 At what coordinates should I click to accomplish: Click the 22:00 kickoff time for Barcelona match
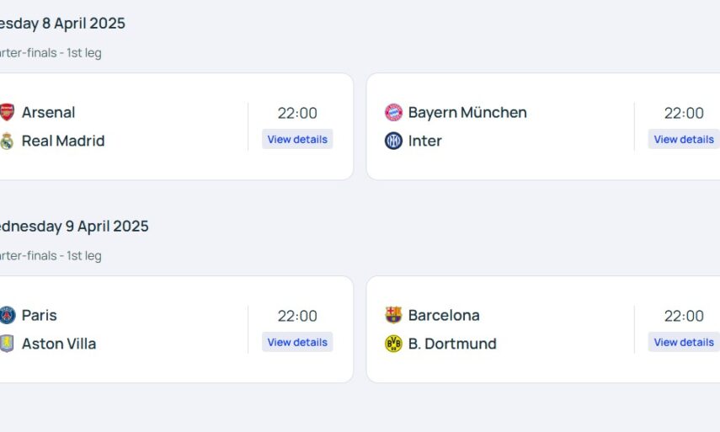pyautogui.click(x=683, y=316)
